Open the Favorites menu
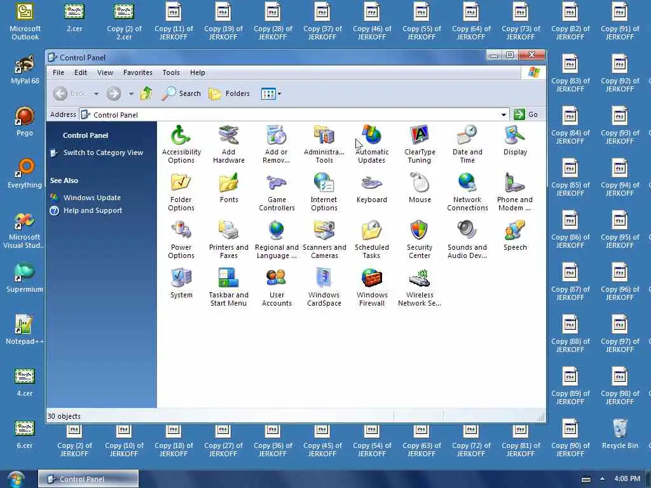The height and width of the screenshot is (488, 651). point(138,72)
